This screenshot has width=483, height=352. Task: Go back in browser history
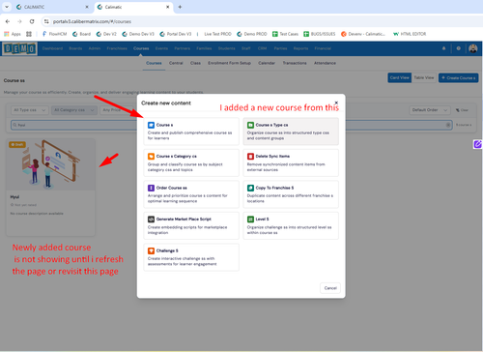click(8, 21)
